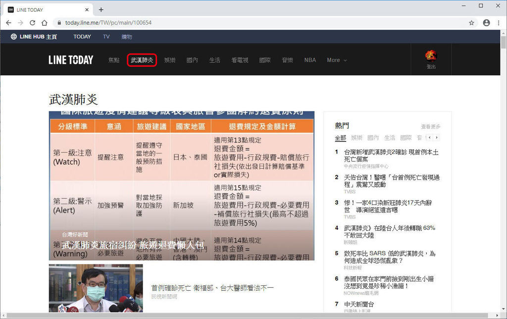Click the horizontal scrollbar at bottom
This screenshot has height=319, width=507.
pos(247,315)
